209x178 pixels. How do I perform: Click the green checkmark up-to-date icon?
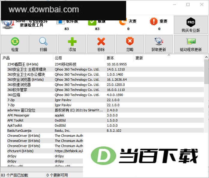92,23
